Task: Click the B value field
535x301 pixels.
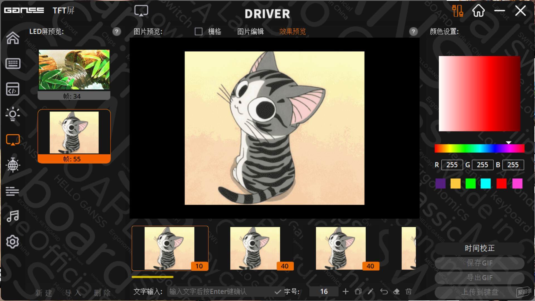Action: click(513, 165)
